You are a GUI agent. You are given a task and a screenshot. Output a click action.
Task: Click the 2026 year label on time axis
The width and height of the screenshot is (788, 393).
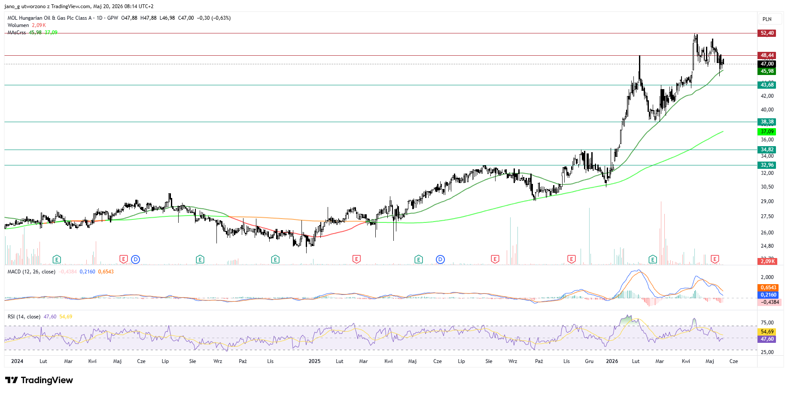coord(612,361)
